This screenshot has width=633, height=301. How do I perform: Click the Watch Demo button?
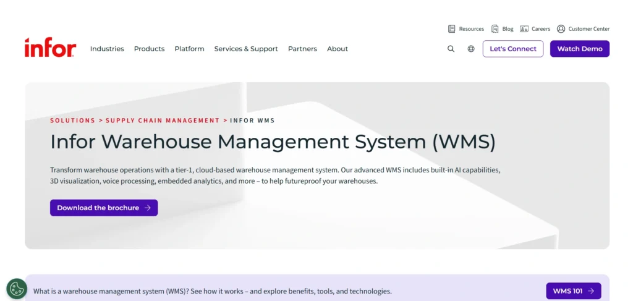pos(580,49)
